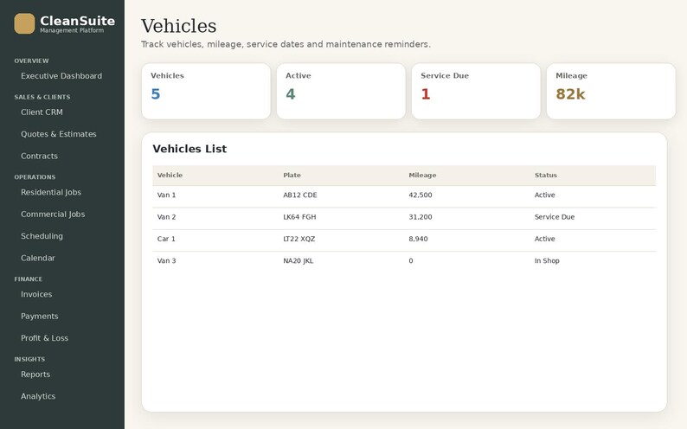The height and width of the screenshot is (429, 687).
Task: Navigate to Contracts
Action: click(39, 156)
